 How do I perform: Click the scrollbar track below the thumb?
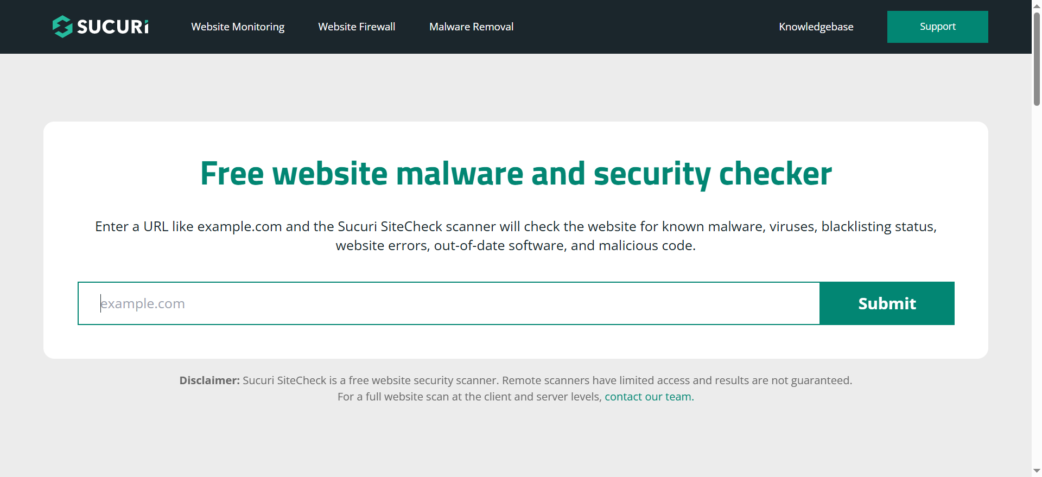point(1035,271)
